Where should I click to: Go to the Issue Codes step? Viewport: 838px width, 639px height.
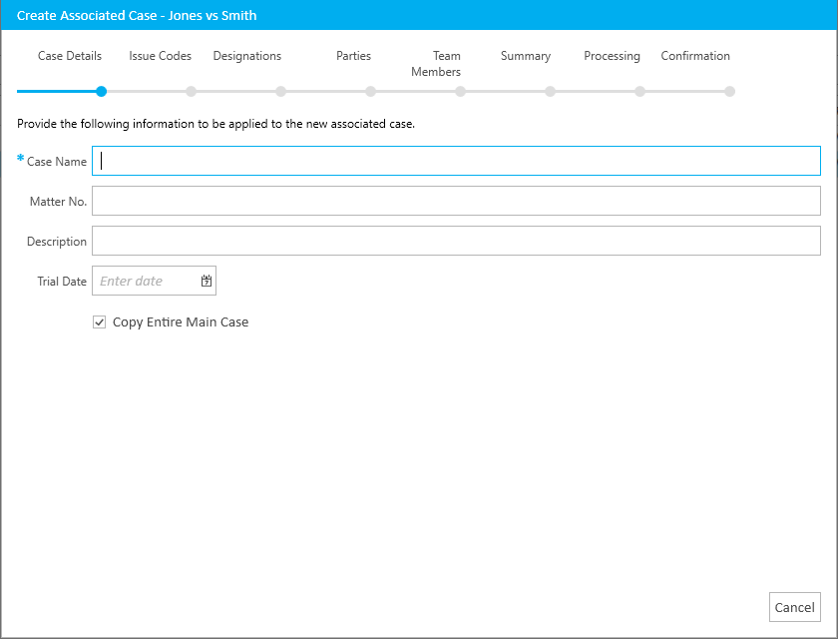(x=160, y=56)
